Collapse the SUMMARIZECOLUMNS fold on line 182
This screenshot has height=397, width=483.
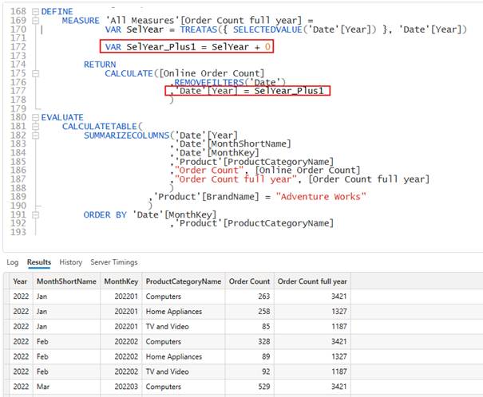click(35, 136)
